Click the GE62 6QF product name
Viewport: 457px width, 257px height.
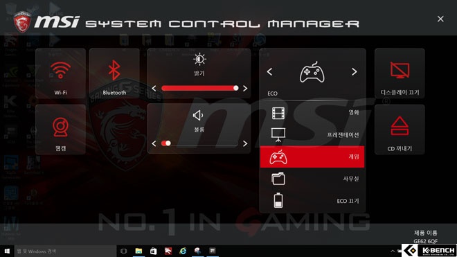tap(426, 241)
